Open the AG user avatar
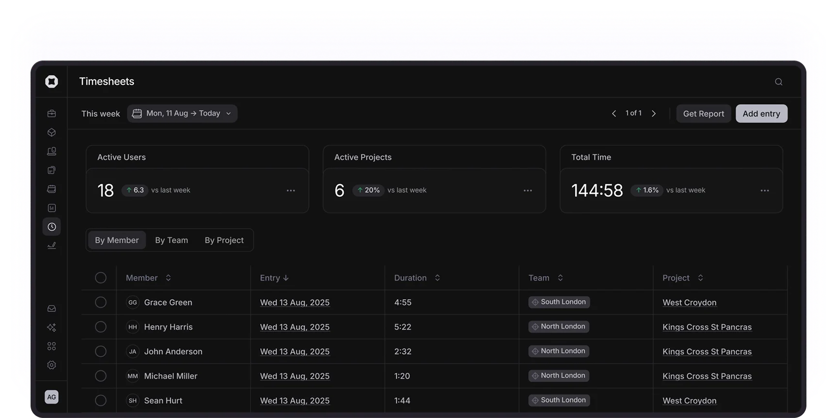This screenshot has width=837, height=418. click(x=51, y=397)
